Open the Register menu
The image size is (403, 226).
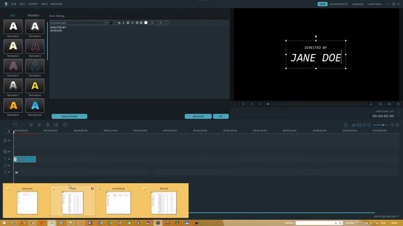pos(56,4)
